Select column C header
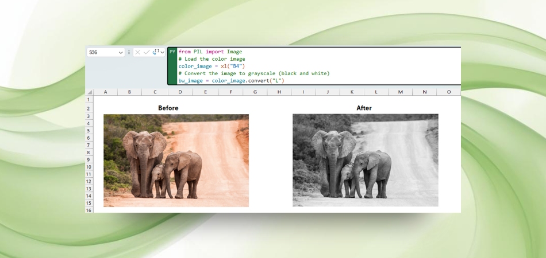546x258 pixels. 155,92
